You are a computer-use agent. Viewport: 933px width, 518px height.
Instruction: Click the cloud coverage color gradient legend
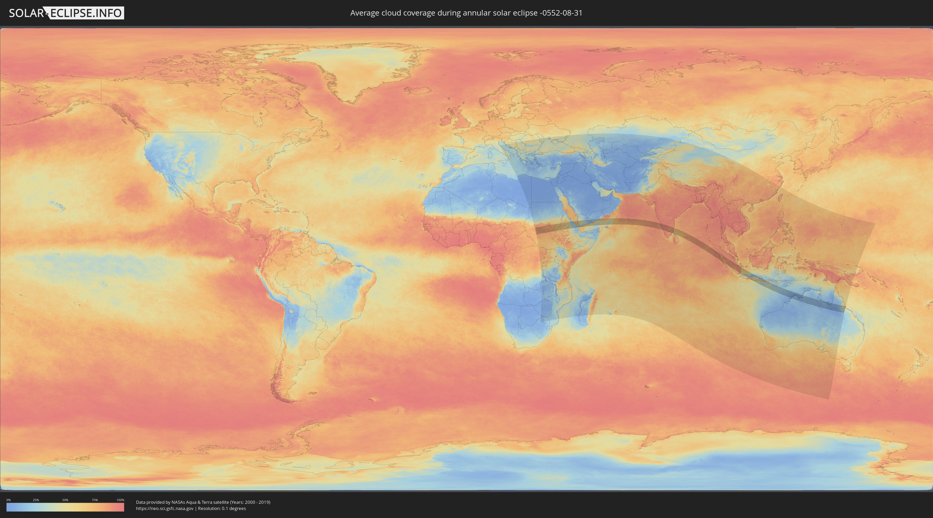pos(65,507)
